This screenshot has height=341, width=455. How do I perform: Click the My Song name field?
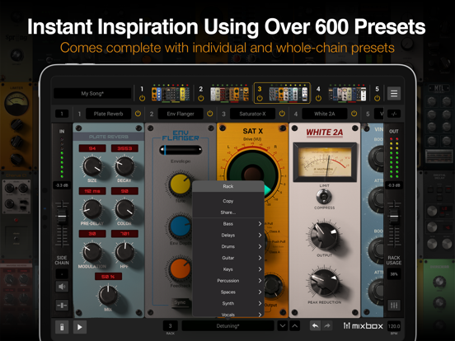pyautogui.click(x=92, y=93)
